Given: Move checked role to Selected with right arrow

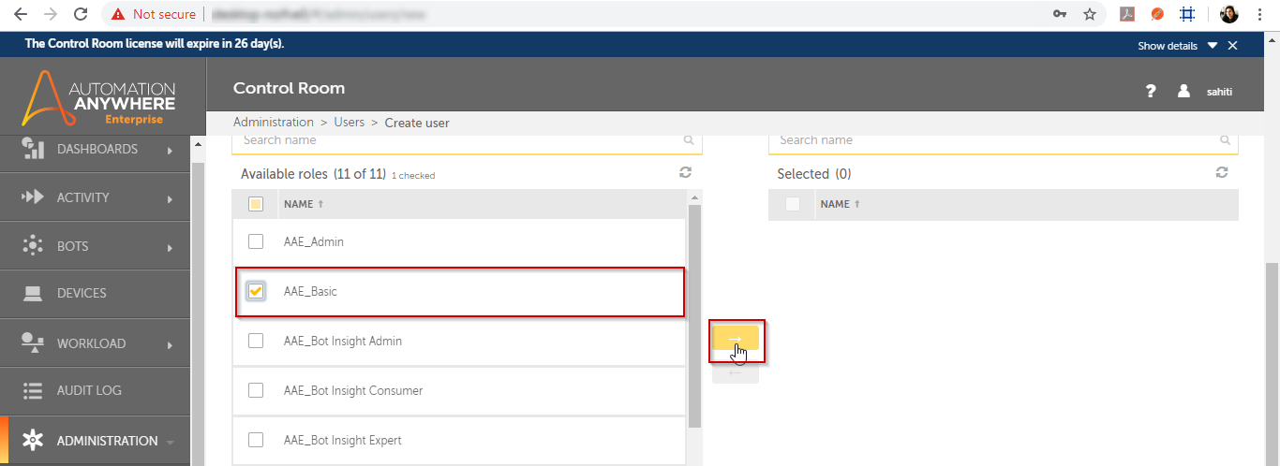Looking at the screenshot, I should click(x=736, y=338).
